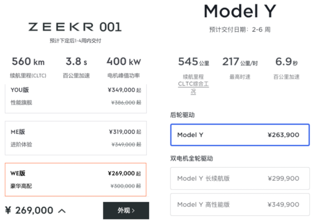The height and width of the screenshot is (223, 321).
Task: Click the 后轮驱动 section label
Action: pyautogui.click(x=183, y=115)
